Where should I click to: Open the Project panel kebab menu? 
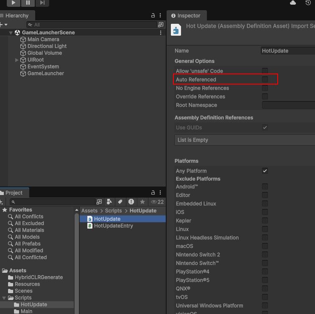[160, 192]
